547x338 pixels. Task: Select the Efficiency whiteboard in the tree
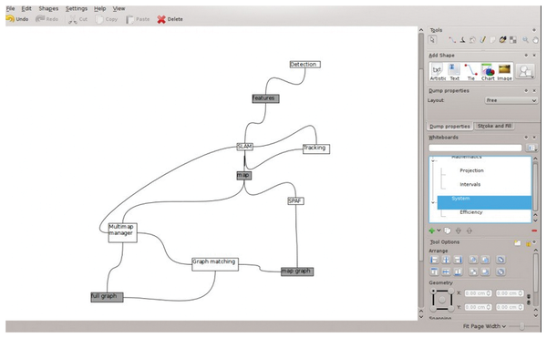pos(471,212)
